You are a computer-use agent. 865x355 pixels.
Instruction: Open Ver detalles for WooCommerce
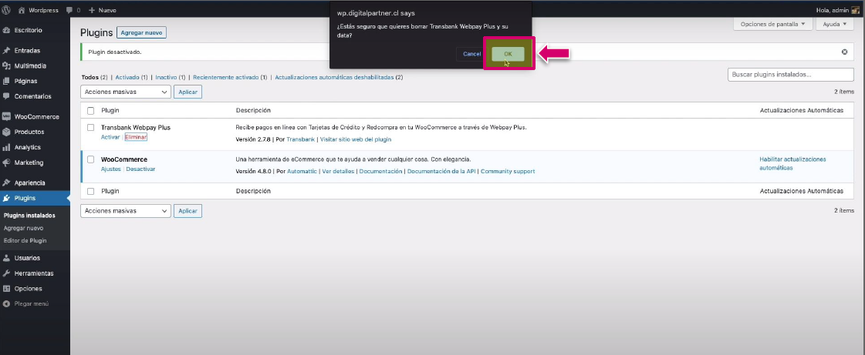click(x=338, y=171)
